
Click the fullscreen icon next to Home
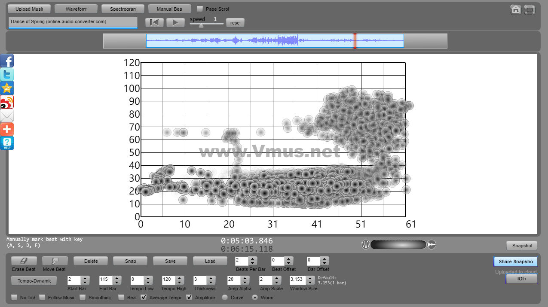click(530, 10)
